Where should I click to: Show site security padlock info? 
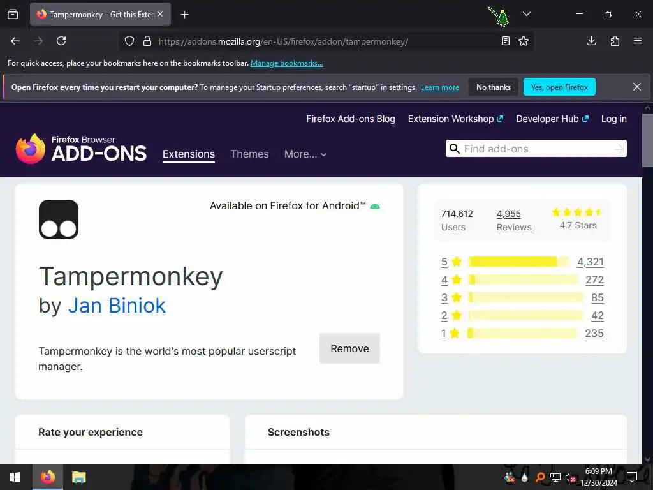(x=147, y=41)
